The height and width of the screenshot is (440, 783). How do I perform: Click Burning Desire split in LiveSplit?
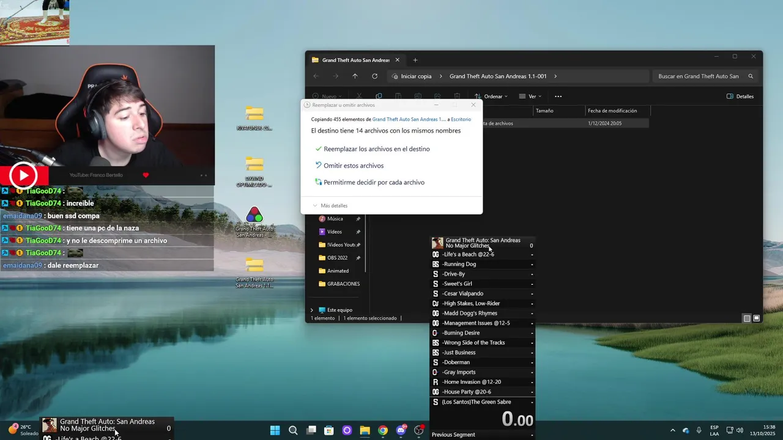pos(483,333)
